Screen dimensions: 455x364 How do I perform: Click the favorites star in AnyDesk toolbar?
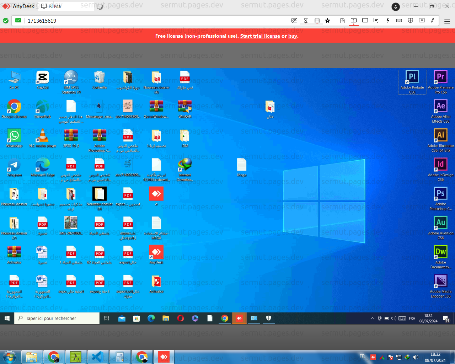pyautogui.click(x=327, y=21)
